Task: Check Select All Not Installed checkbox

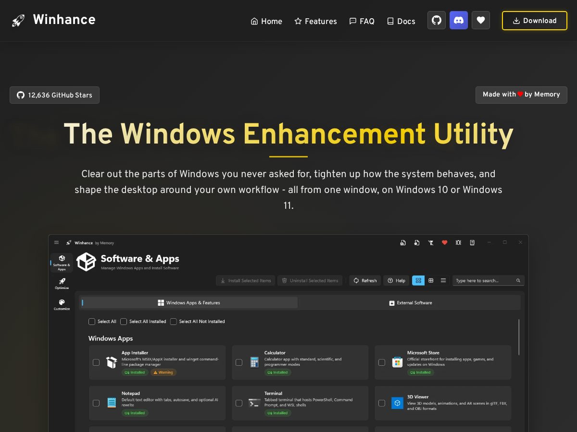Action: tap(174, 322)
